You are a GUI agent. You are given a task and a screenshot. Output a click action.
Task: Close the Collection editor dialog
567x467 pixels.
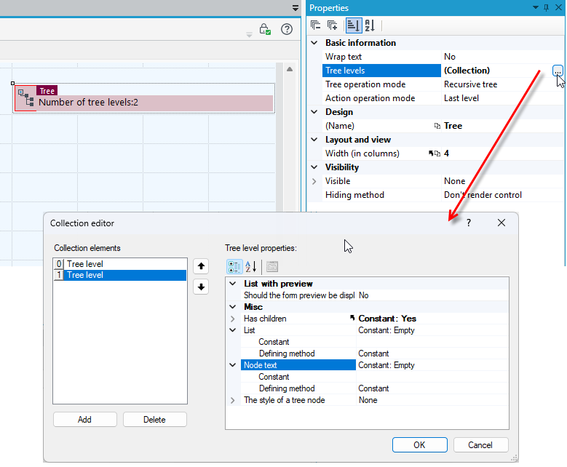501,223
